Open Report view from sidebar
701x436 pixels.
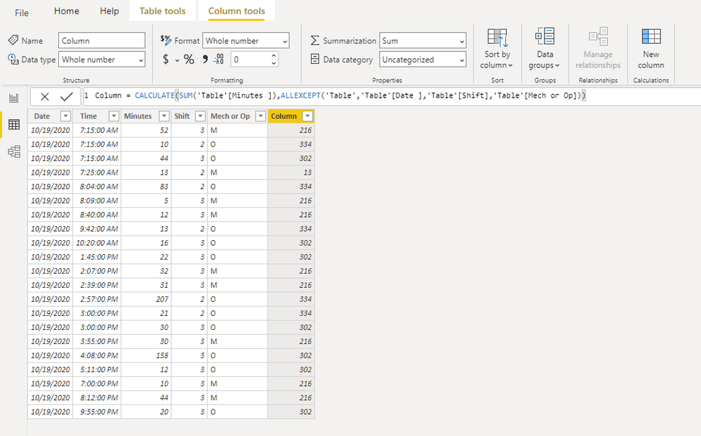[x=14, y=98]
